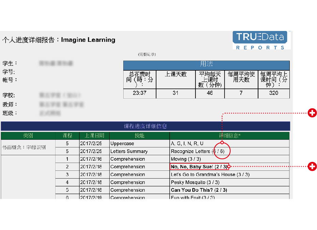Image resolution: width=317 pixels, height=230 pixels.
Task: Click the Comprehension cell in the Pesky Mosquito row
Action: [140, 182]
